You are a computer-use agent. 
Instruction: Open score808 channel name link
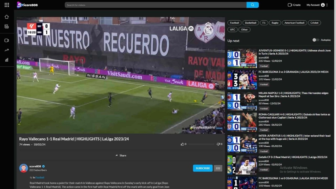(x=35, y=166)
